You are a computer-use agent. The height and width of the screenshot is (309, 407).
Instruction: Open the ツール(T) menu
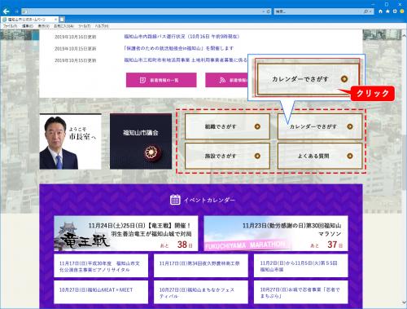pyautogui.click(x=85, y=26)
